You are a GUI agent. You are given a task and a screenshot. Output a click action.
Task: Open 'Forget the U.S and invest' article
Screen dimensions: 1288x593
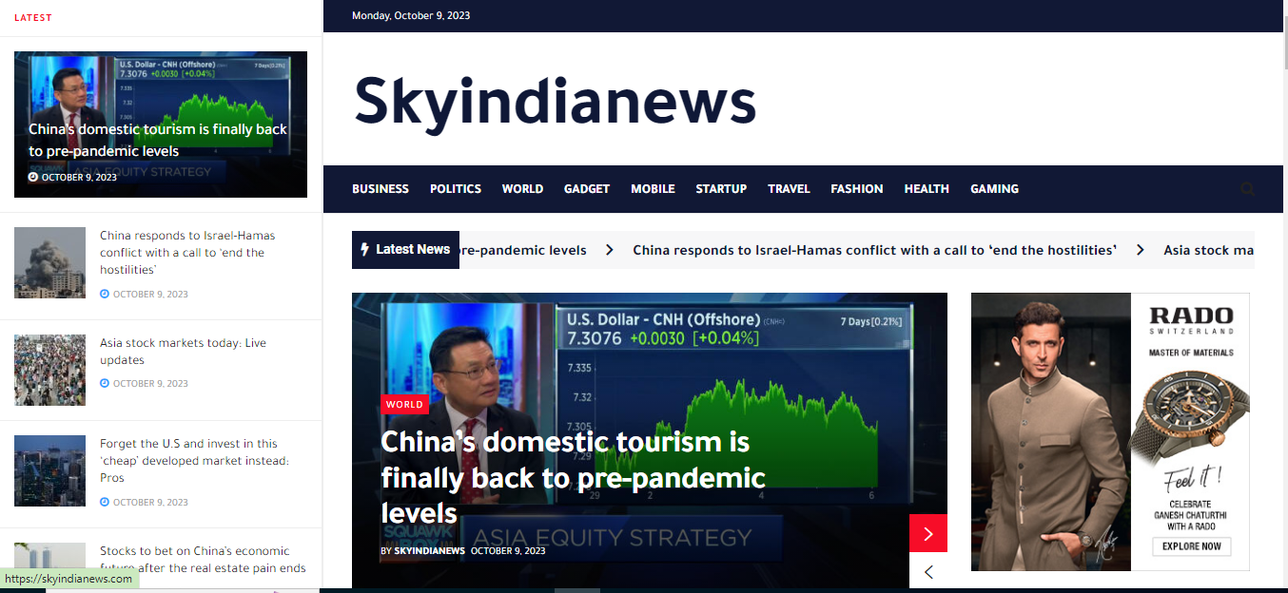[x=194, y=461]
